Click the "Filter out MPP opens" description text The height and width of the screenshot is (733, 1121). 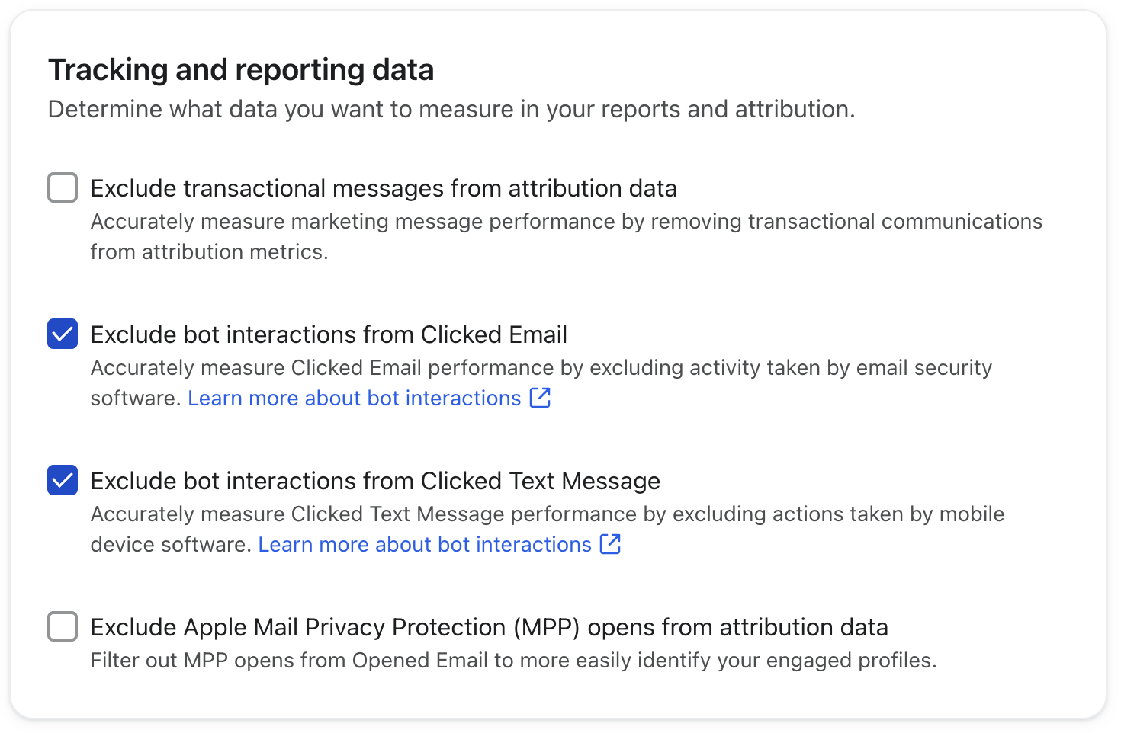(513, 661)
